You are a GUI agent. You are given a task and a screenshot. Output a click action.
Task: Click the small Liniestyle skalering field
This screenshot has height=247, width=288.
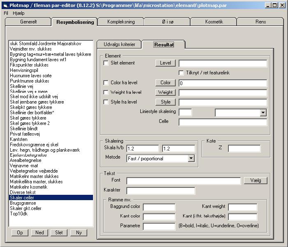click(185, 113)
